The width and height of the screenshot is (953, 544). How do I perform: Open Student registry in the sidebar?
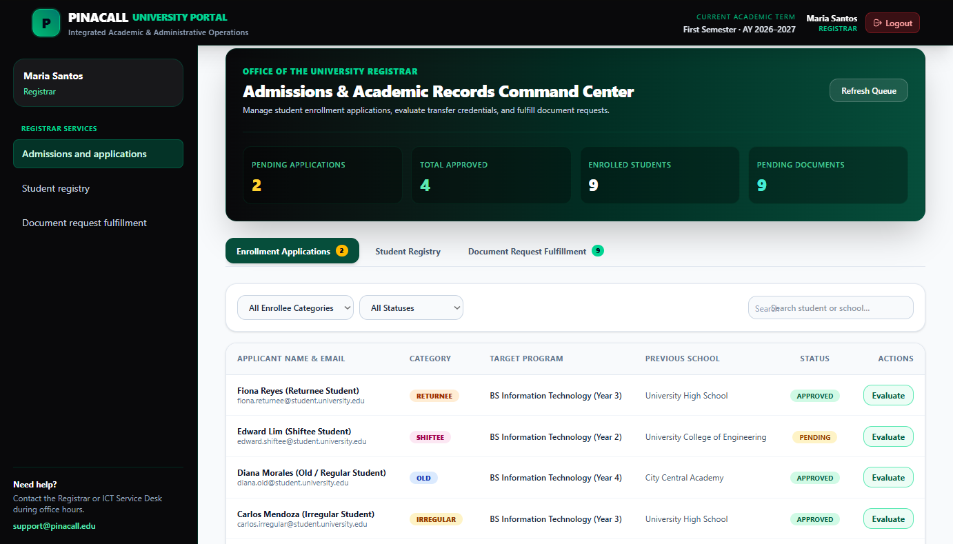click(x=98, y=188)
